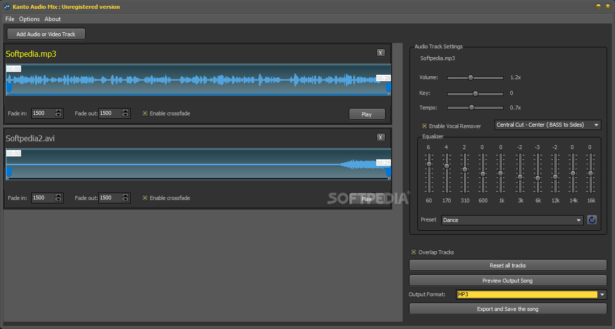The width and height of the screenshot is (615, 329).
Task: Play the Softpedia.mp3 track
Action: tap(366, 114)
